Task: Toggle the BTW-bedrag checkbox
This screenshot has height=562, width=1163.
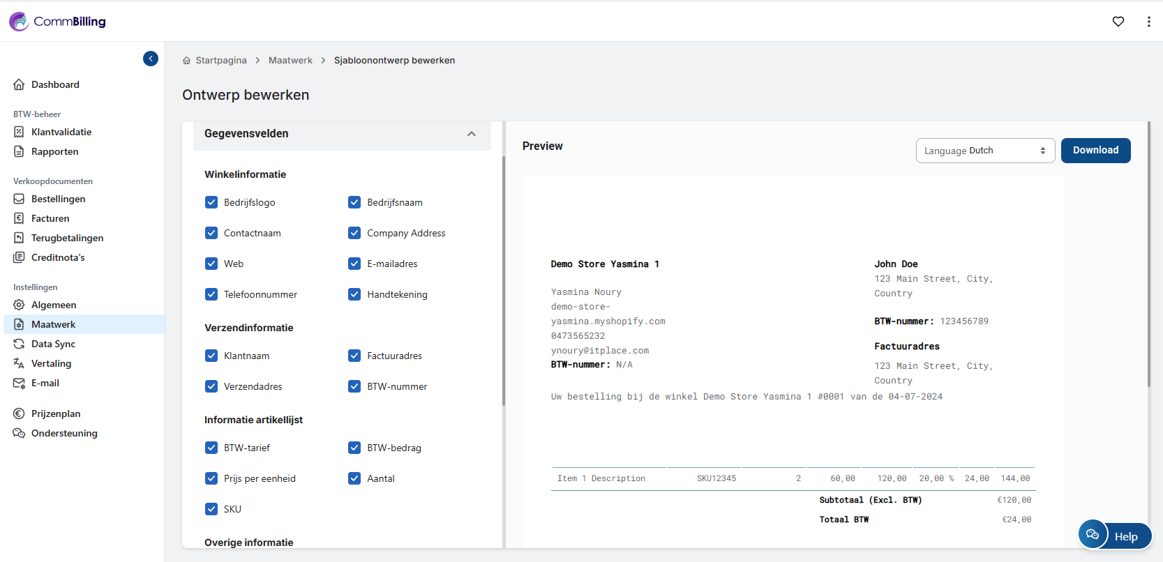Action: pos(354,448)
